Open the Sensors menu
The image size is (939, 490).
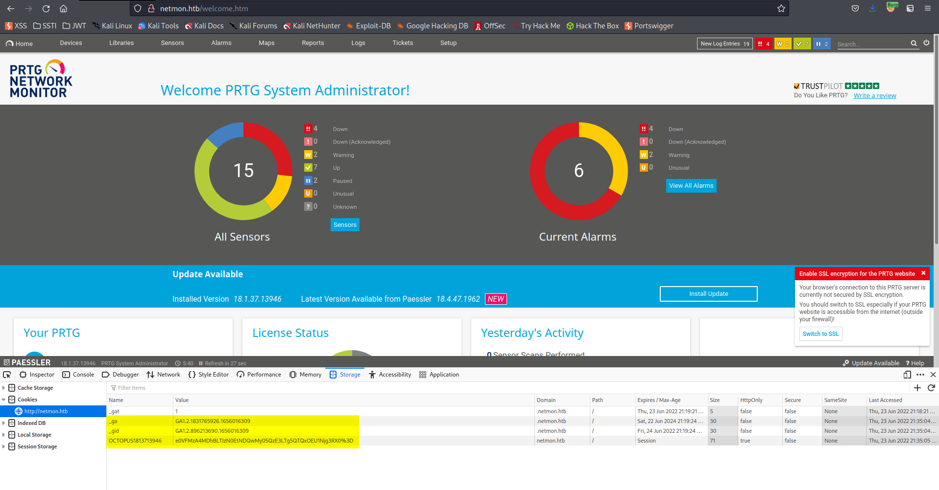172,43
